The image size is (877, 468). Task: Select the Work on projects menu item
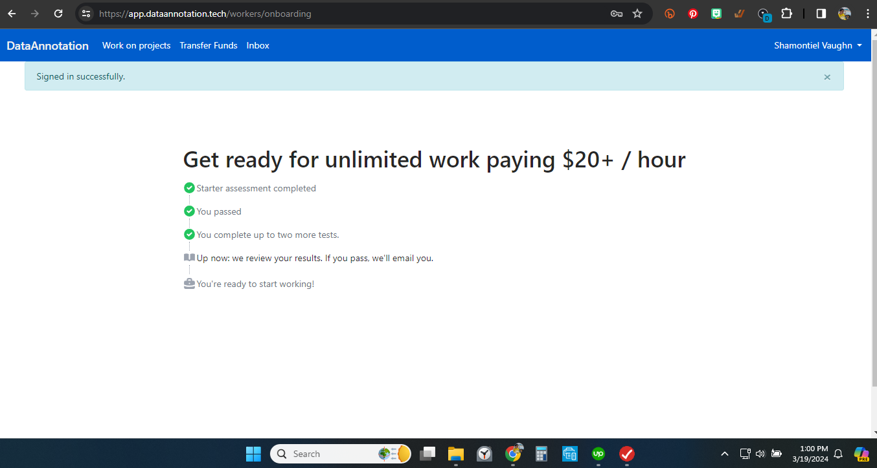pyautogui.click(x=136, y=45)
